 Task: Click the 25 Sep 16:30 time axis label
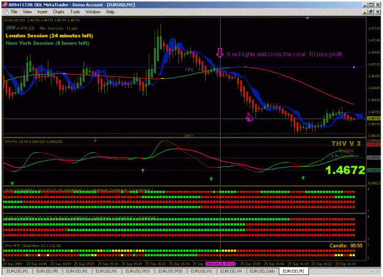[x=346, y=264]
